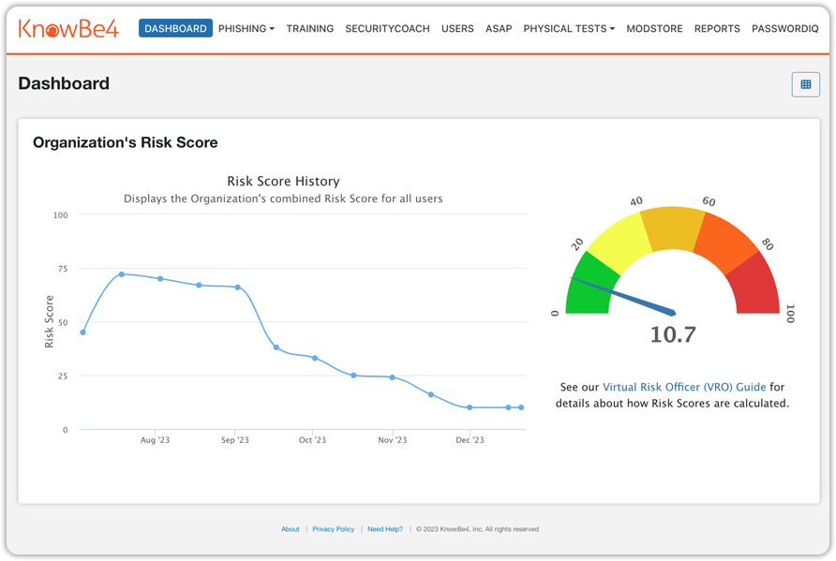The image size is (836, 561).
Task: Open the ASAP page
Action: coord(499,29)
